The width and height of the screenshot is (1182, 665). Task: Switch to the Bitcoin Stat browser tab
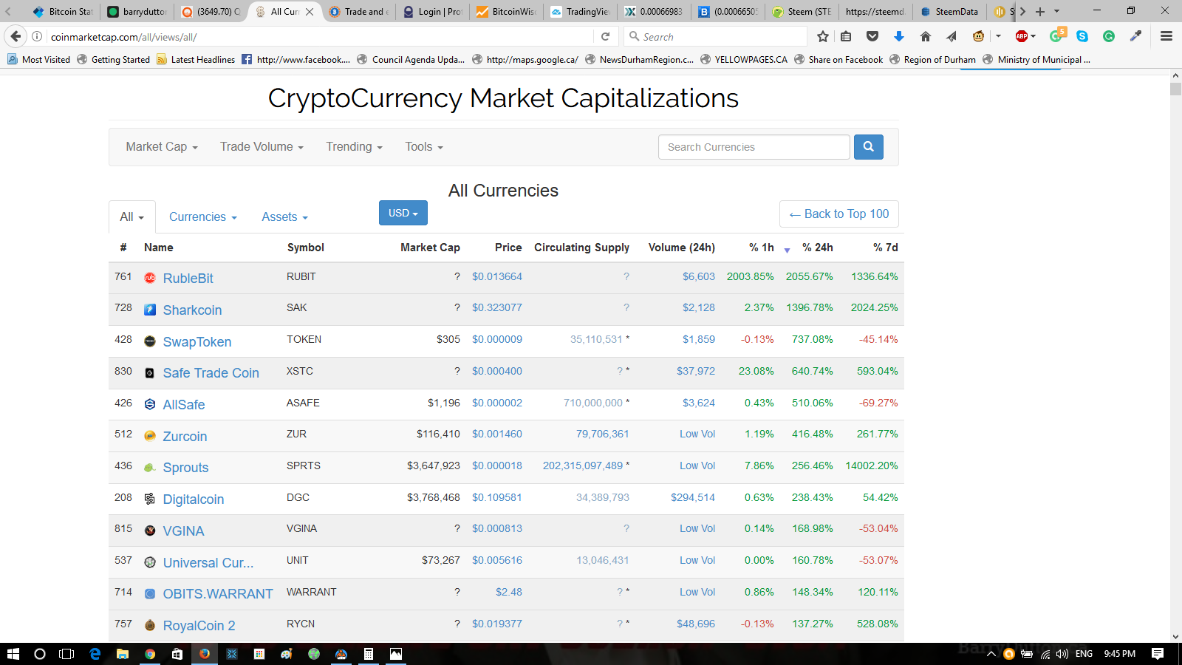(63, 11)
